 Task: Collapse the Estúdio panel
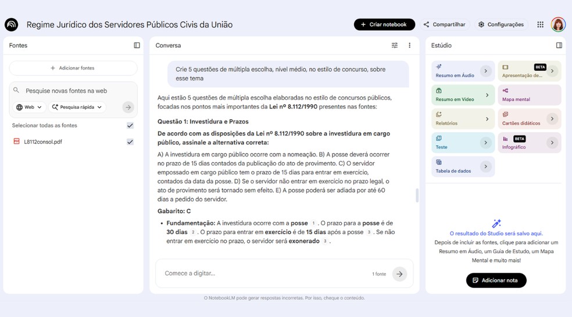(559, 45)
